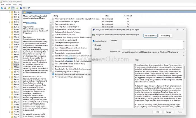This screenshot has width=196, height=118.
Task: Click folder icon of Scripts tree node
Action: (x=12, y=89)
